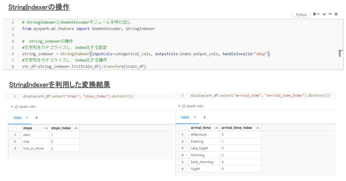This screenshot has width=346, height=181.
Task: Select the two_or_more cell in stops table
Action: click(33, 148)
